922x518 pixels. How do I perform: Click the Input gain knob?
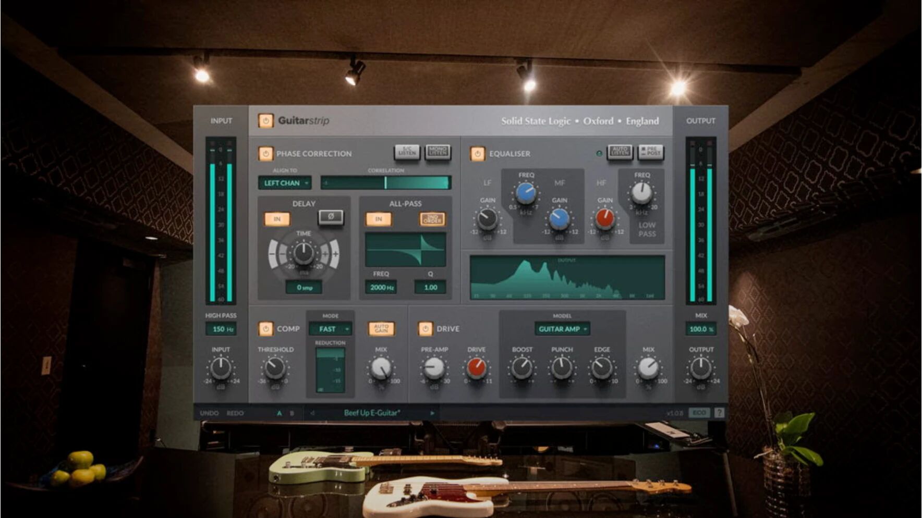coord(221,368)
